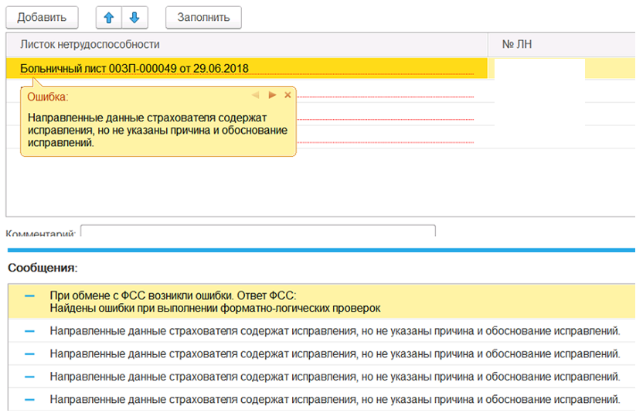Click dash icon of the fourth message
The height and width of the screenshot is (413, 636).
(29, 377)
